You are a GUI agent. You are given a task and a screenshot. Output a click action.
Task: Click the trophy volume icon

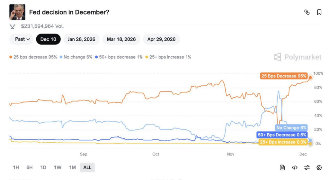click(x=13, y=26)
